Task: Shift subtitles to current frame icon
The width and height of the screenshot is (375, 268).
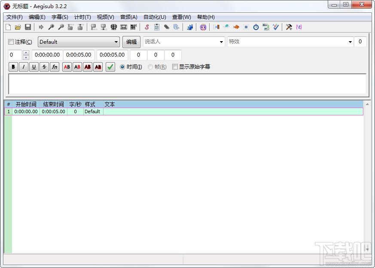Action: [x=134, y=27]
